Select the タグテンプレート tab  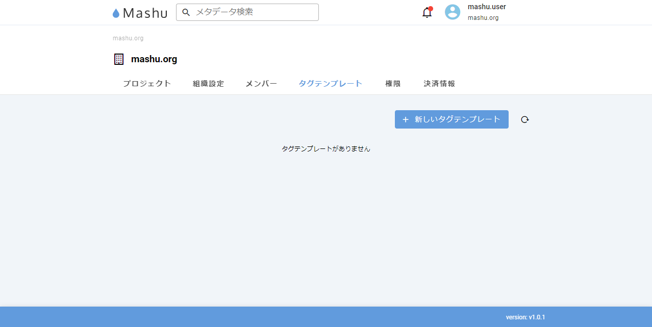pos(331,84)
